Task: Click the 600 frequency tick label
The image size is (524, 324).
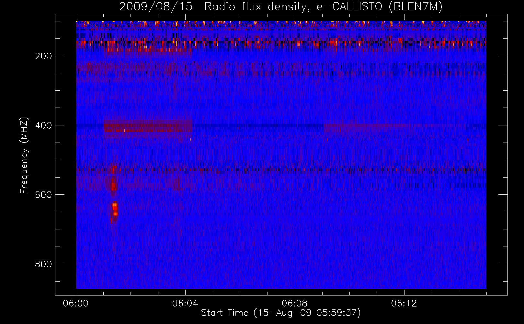Action: [43, 195]
